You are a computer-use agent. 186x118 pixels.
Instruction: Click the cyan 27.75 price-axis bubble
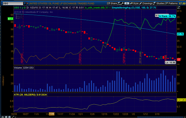point(180,34)
